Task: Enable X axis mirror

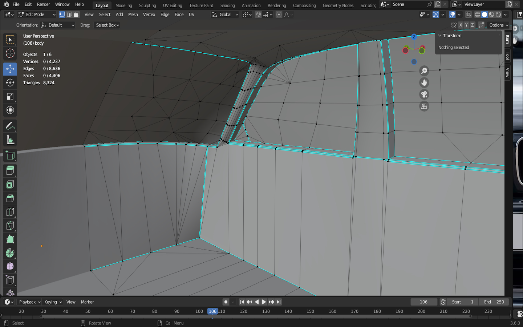Action: tap(461, 25)
